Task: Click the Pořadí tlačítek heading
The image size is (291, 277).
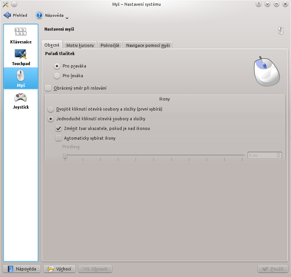Action: [60, 54]
